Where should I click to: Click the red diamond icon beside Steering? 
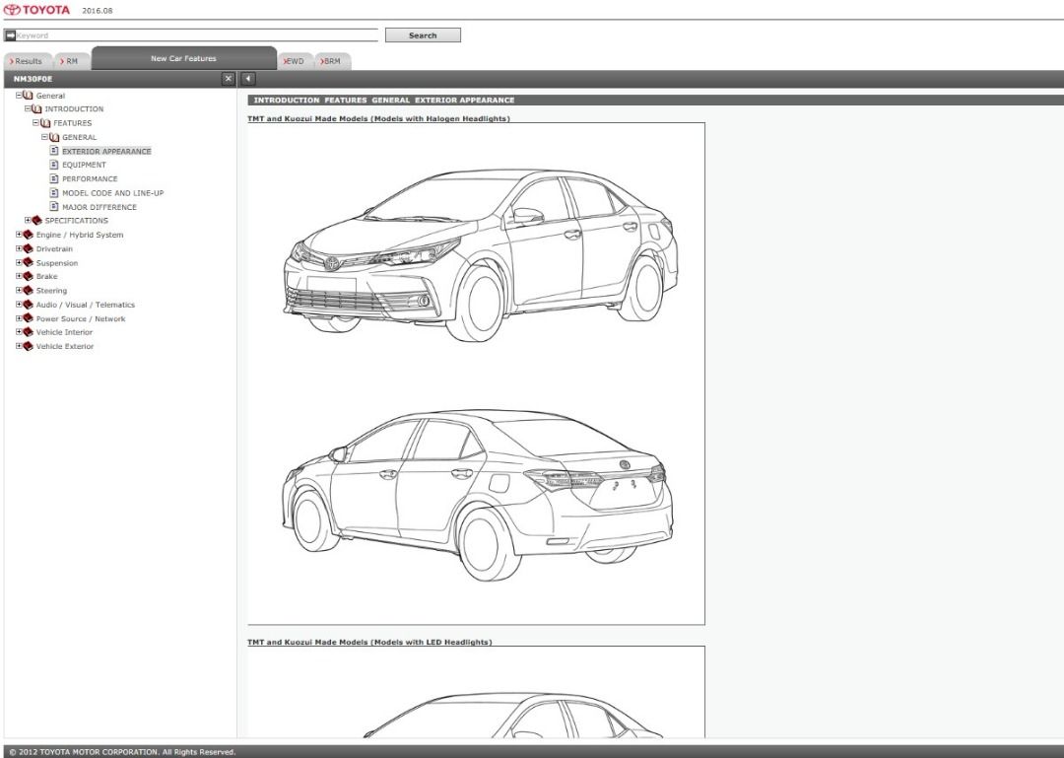click(28, 291)
